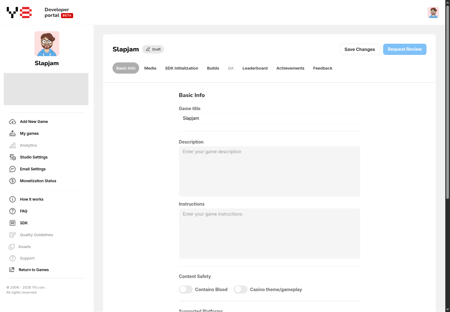Click the FAQ question mark icon
The width and height of the screenshot is (450, 312).
tap(12, 211)
